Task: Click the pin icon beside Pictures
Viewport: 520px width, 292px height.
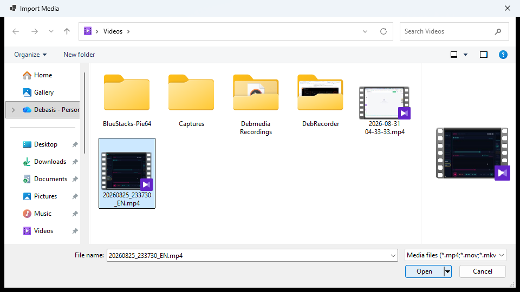Action: click(75, 196)
